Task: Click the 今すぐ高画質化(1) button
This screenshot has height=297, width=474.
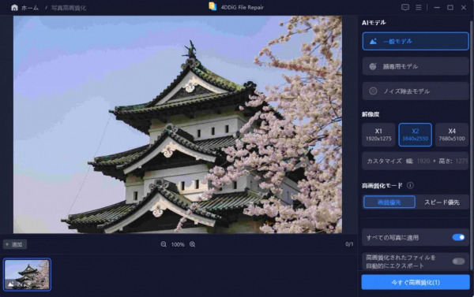Action: pos(416,283)
